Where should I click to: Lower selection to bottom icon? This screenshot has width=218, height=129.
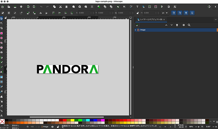(72, 13)
